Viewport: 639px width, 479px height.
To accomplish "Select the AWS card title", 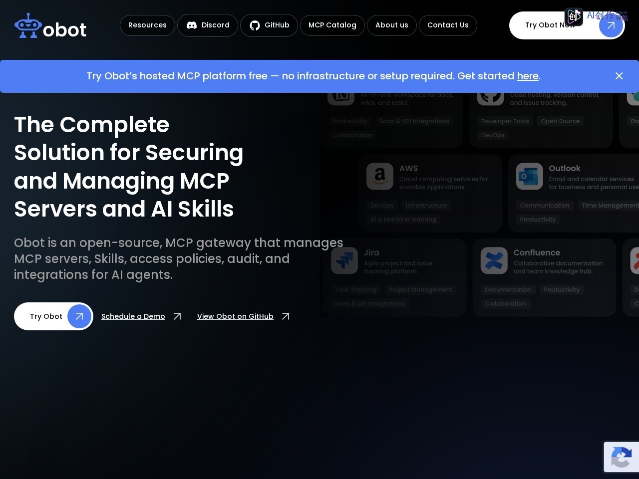I will (409, 169).
